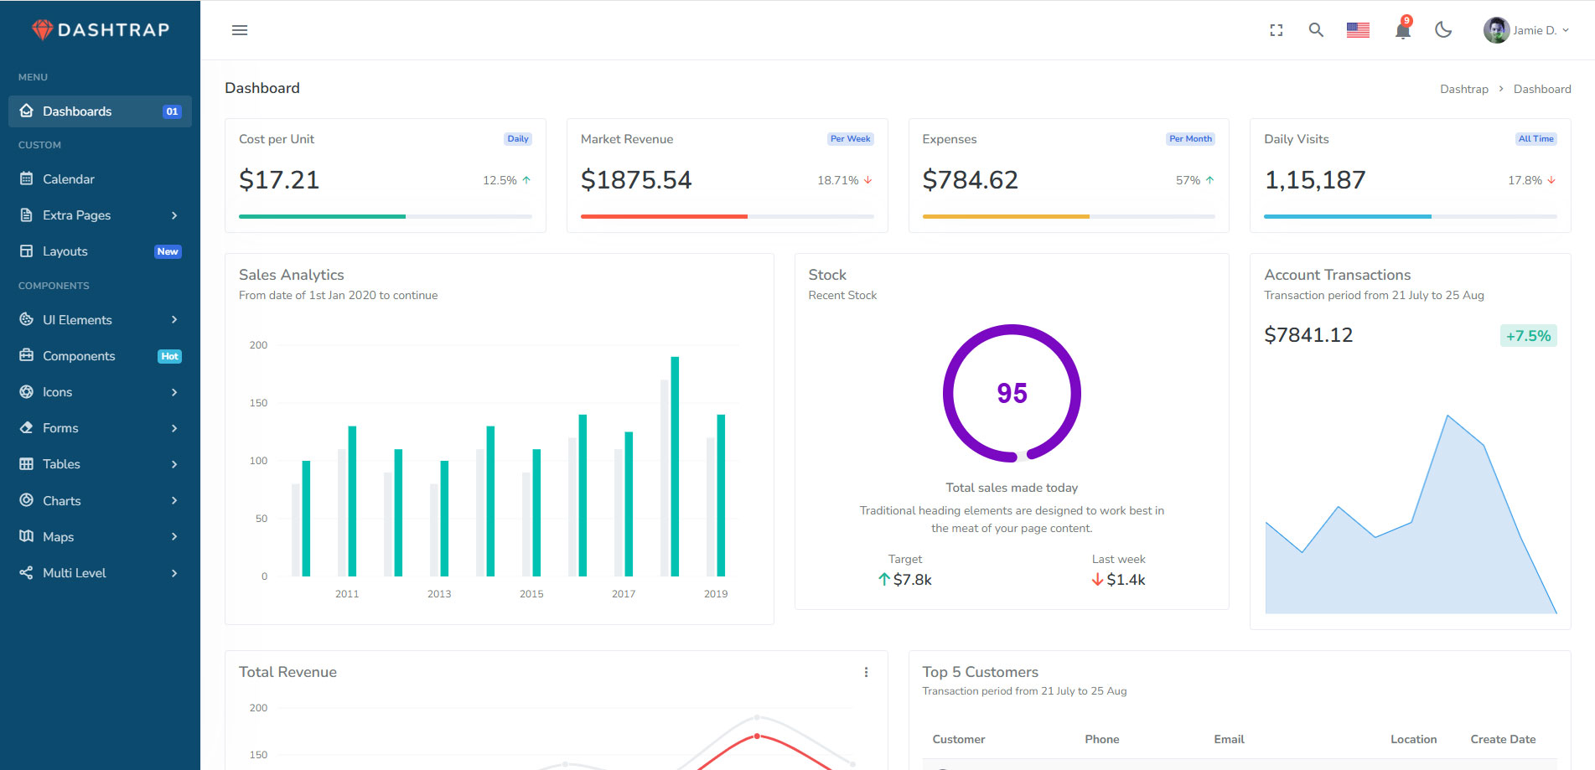
Task: Click the Email column header
Action: coord(1229,739)
